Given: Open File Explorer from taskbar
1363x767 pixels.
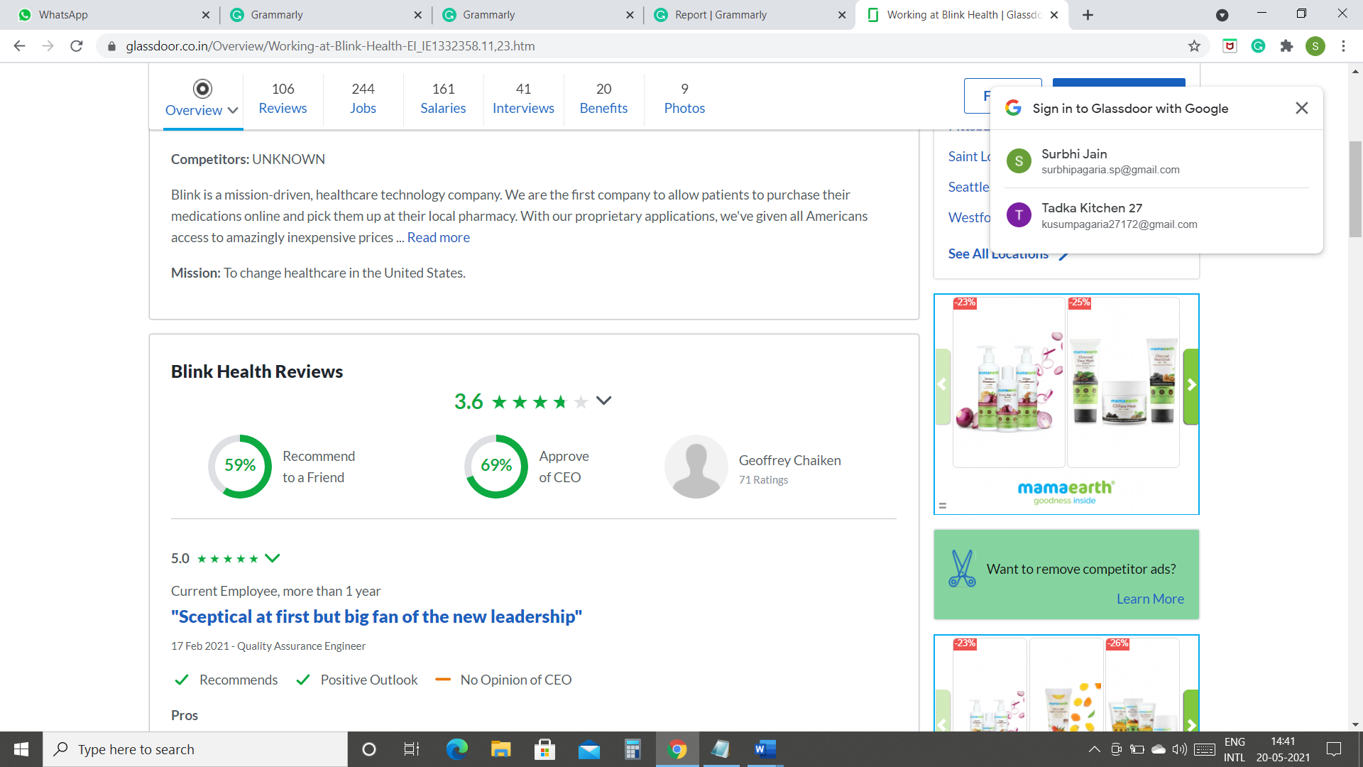Looking at the screenshot, I should click(x=500, y=749).
